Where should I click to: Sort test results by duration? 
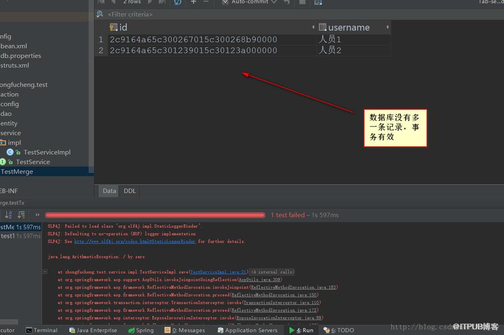[x=21, y=215]
